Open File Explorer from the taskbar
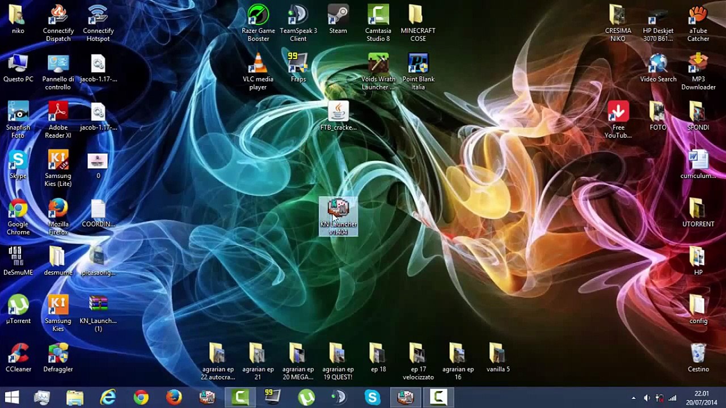The width and height of the screenshot is (726, 408). click(75, 398)
